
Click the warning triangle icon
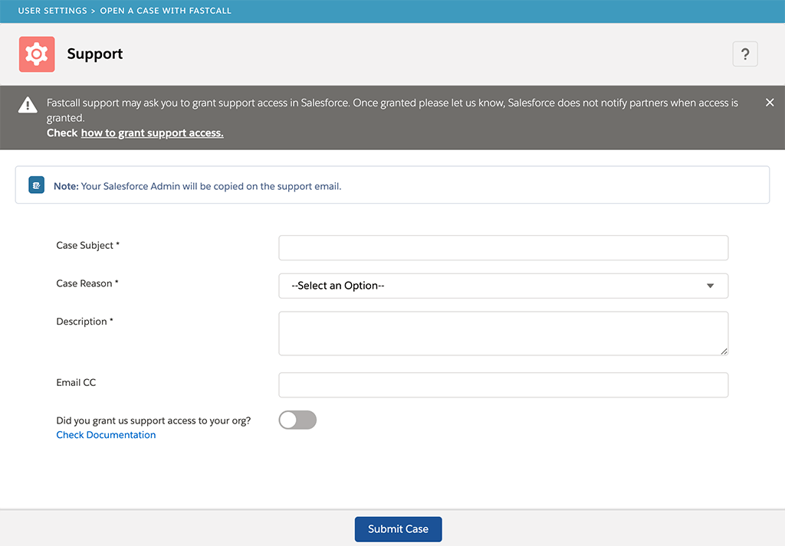tap(28, 106)
